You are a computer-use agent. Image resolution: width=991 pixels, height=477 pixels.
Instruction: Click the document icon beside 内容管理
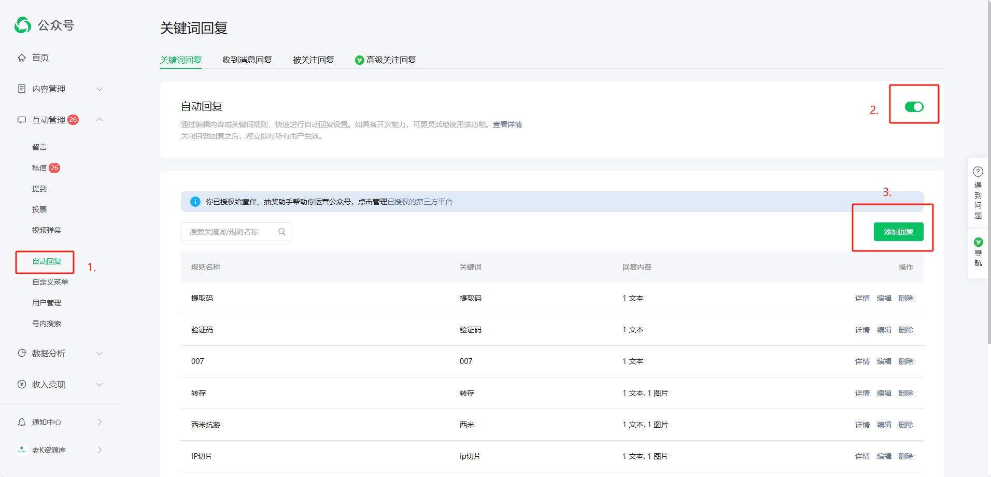pos(22,89)
